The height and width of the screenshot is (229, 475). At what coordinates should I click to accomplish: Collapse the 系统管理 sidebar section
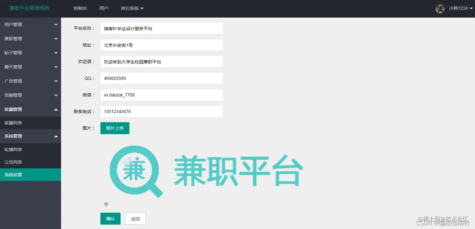click(31, 136)
